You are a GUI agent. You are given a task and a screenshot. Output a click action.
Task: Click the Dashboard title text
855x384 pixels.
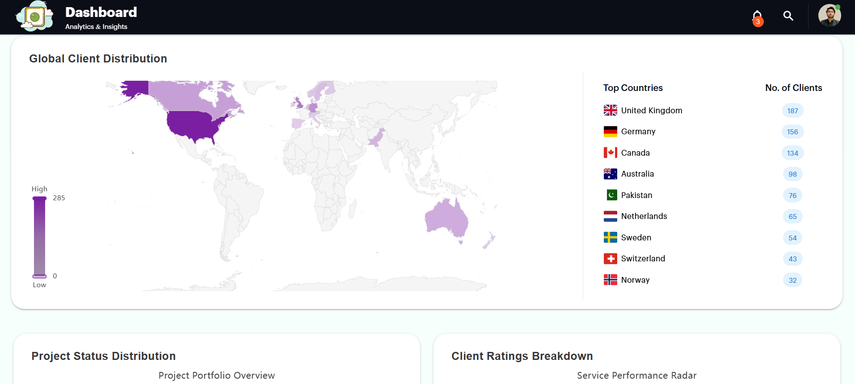101,12
